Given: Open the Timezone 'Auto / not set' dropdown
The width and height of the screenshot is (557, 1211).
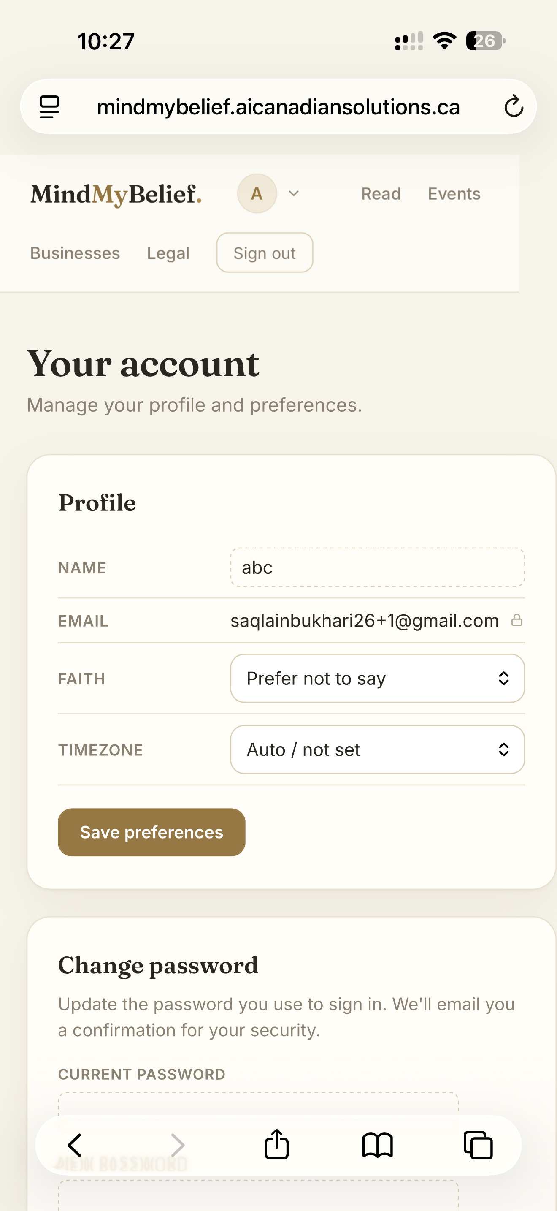Looking at the screenshot, I should (x=377, y=749).
